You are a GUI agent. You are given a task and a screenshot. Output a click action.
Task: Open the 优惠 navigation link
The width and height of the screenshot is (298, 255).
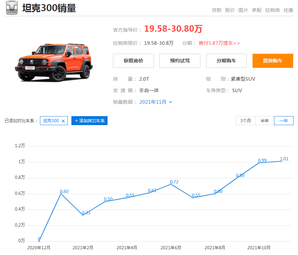288,10
